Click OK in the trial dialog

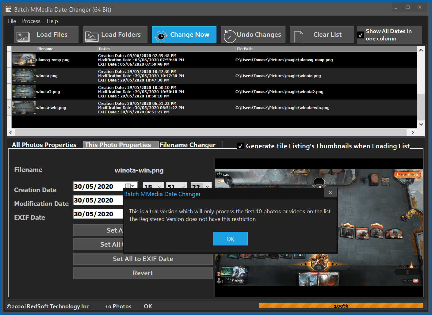[x=230, y=239]
